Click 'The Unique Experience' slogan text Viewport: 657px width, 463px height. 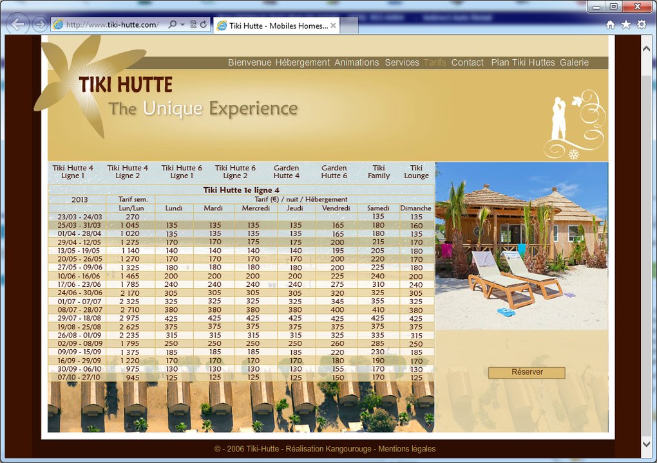click(203, 108)
